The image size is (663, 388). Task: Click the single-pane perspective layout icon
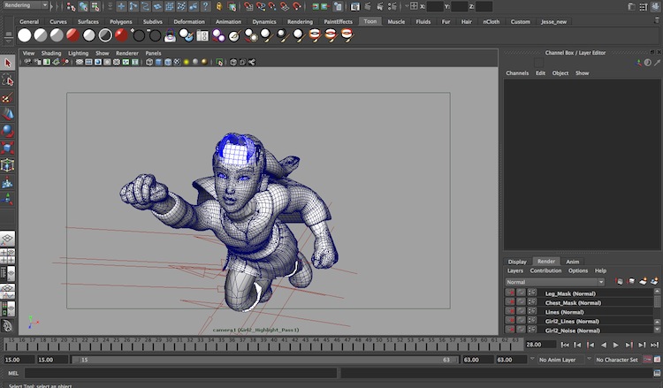[x=8, y=240]
